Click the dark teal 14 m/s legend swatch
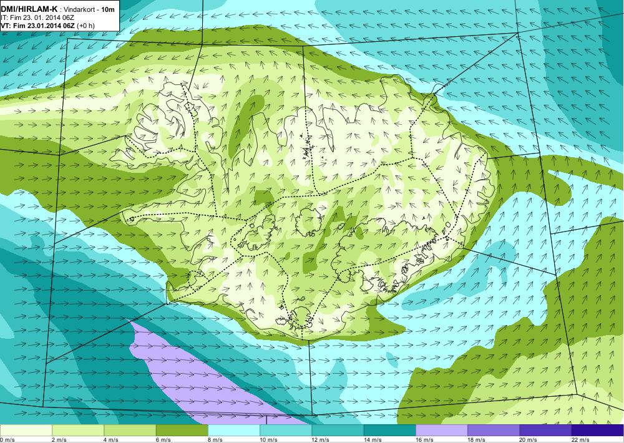This screenshot has height=443, width=624. click(389, 431)
